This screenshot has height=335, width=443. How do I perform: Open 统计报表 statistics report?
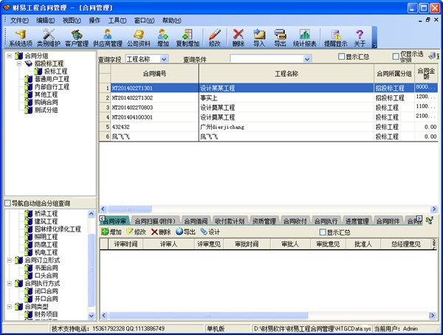[x=304, y=38]
